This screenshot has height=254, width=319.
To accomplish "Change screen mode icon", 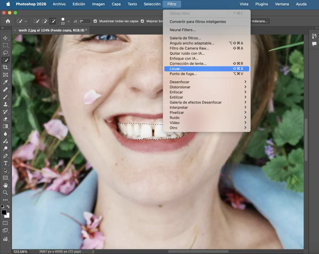I will coord(5,231).
